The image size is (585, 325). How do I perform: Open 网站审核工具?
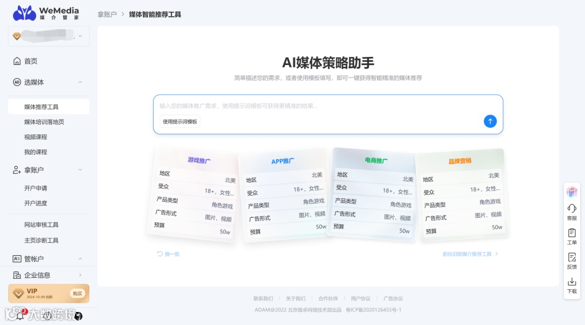tap(41, 225)
